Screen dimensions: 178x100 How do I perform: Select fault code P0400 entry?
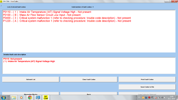(x=67, y=18)
